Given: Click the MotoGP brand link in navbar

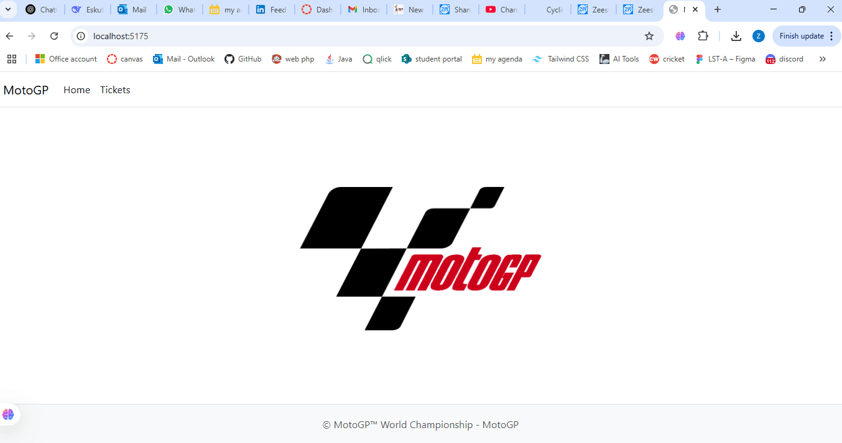Looking at the screenshot, I should coord(26,90).
